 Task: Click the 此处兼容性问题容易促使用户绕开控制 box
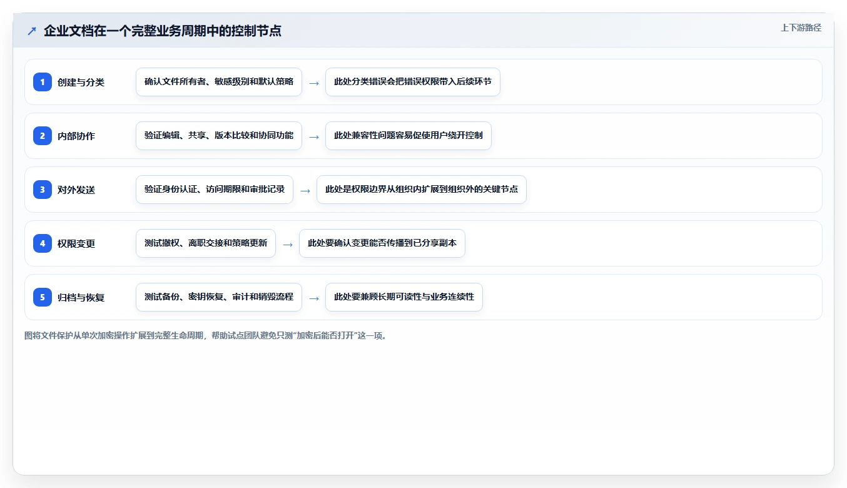tap(408, 136)
